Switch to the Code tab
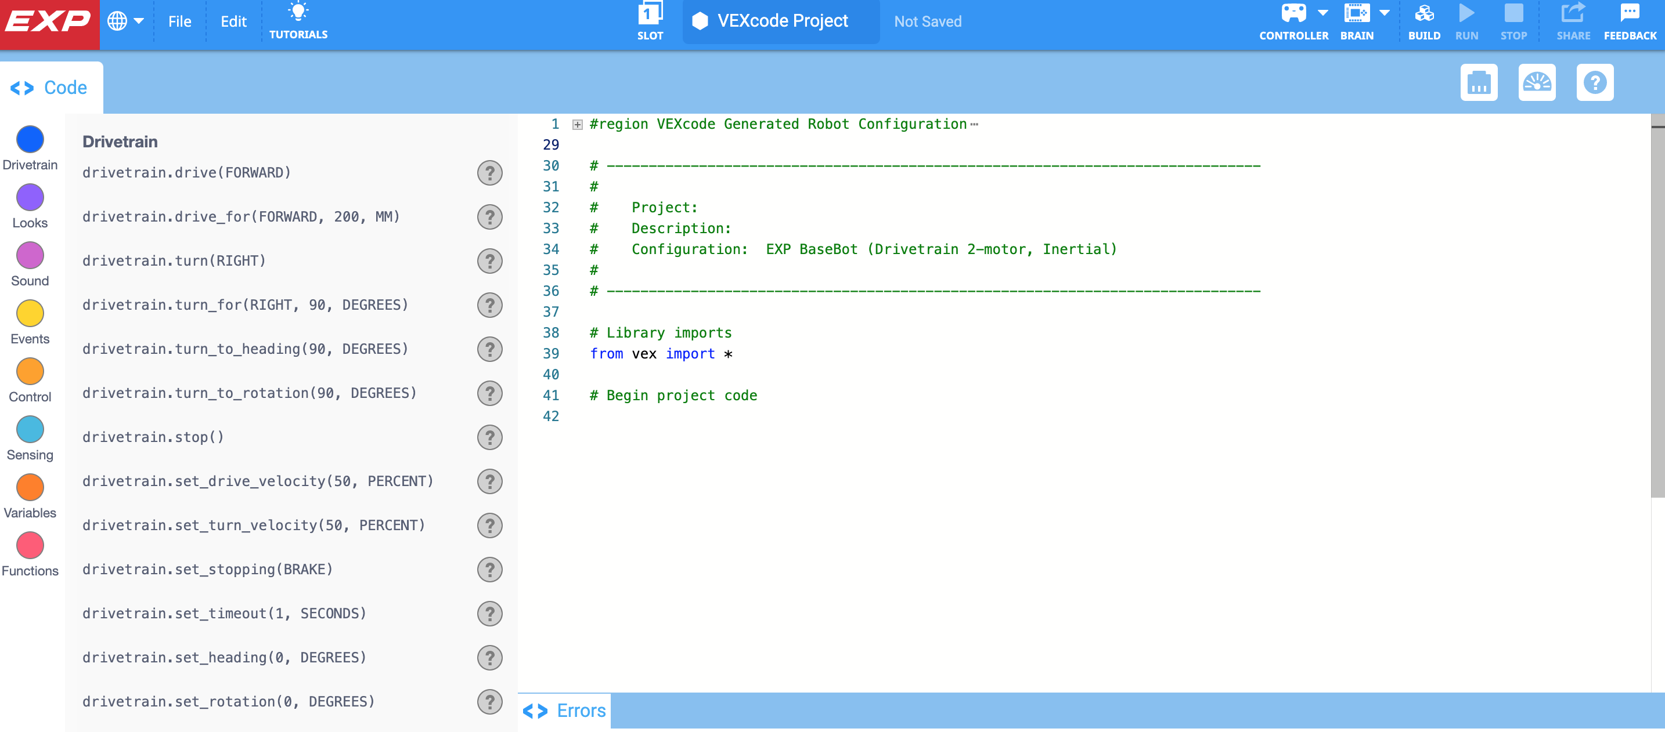 50,88
